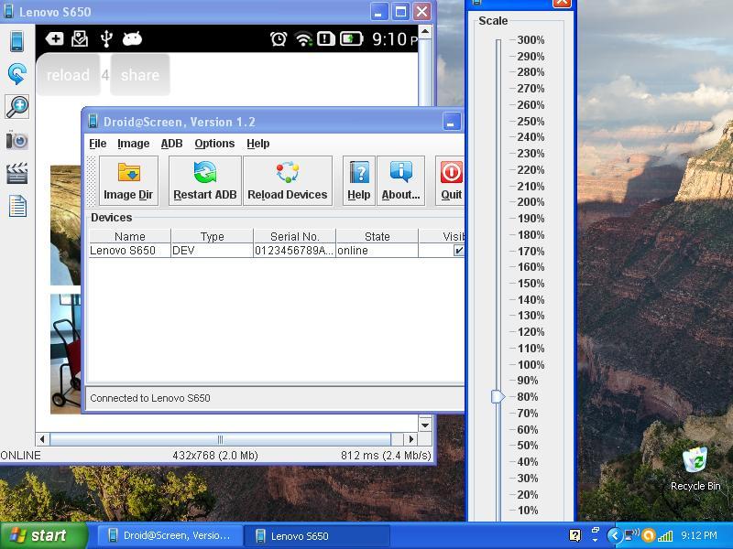This screenshot has height=549, width=733.
Task: Click the horizontal scrollbar thumb
Action: point(220,439)
